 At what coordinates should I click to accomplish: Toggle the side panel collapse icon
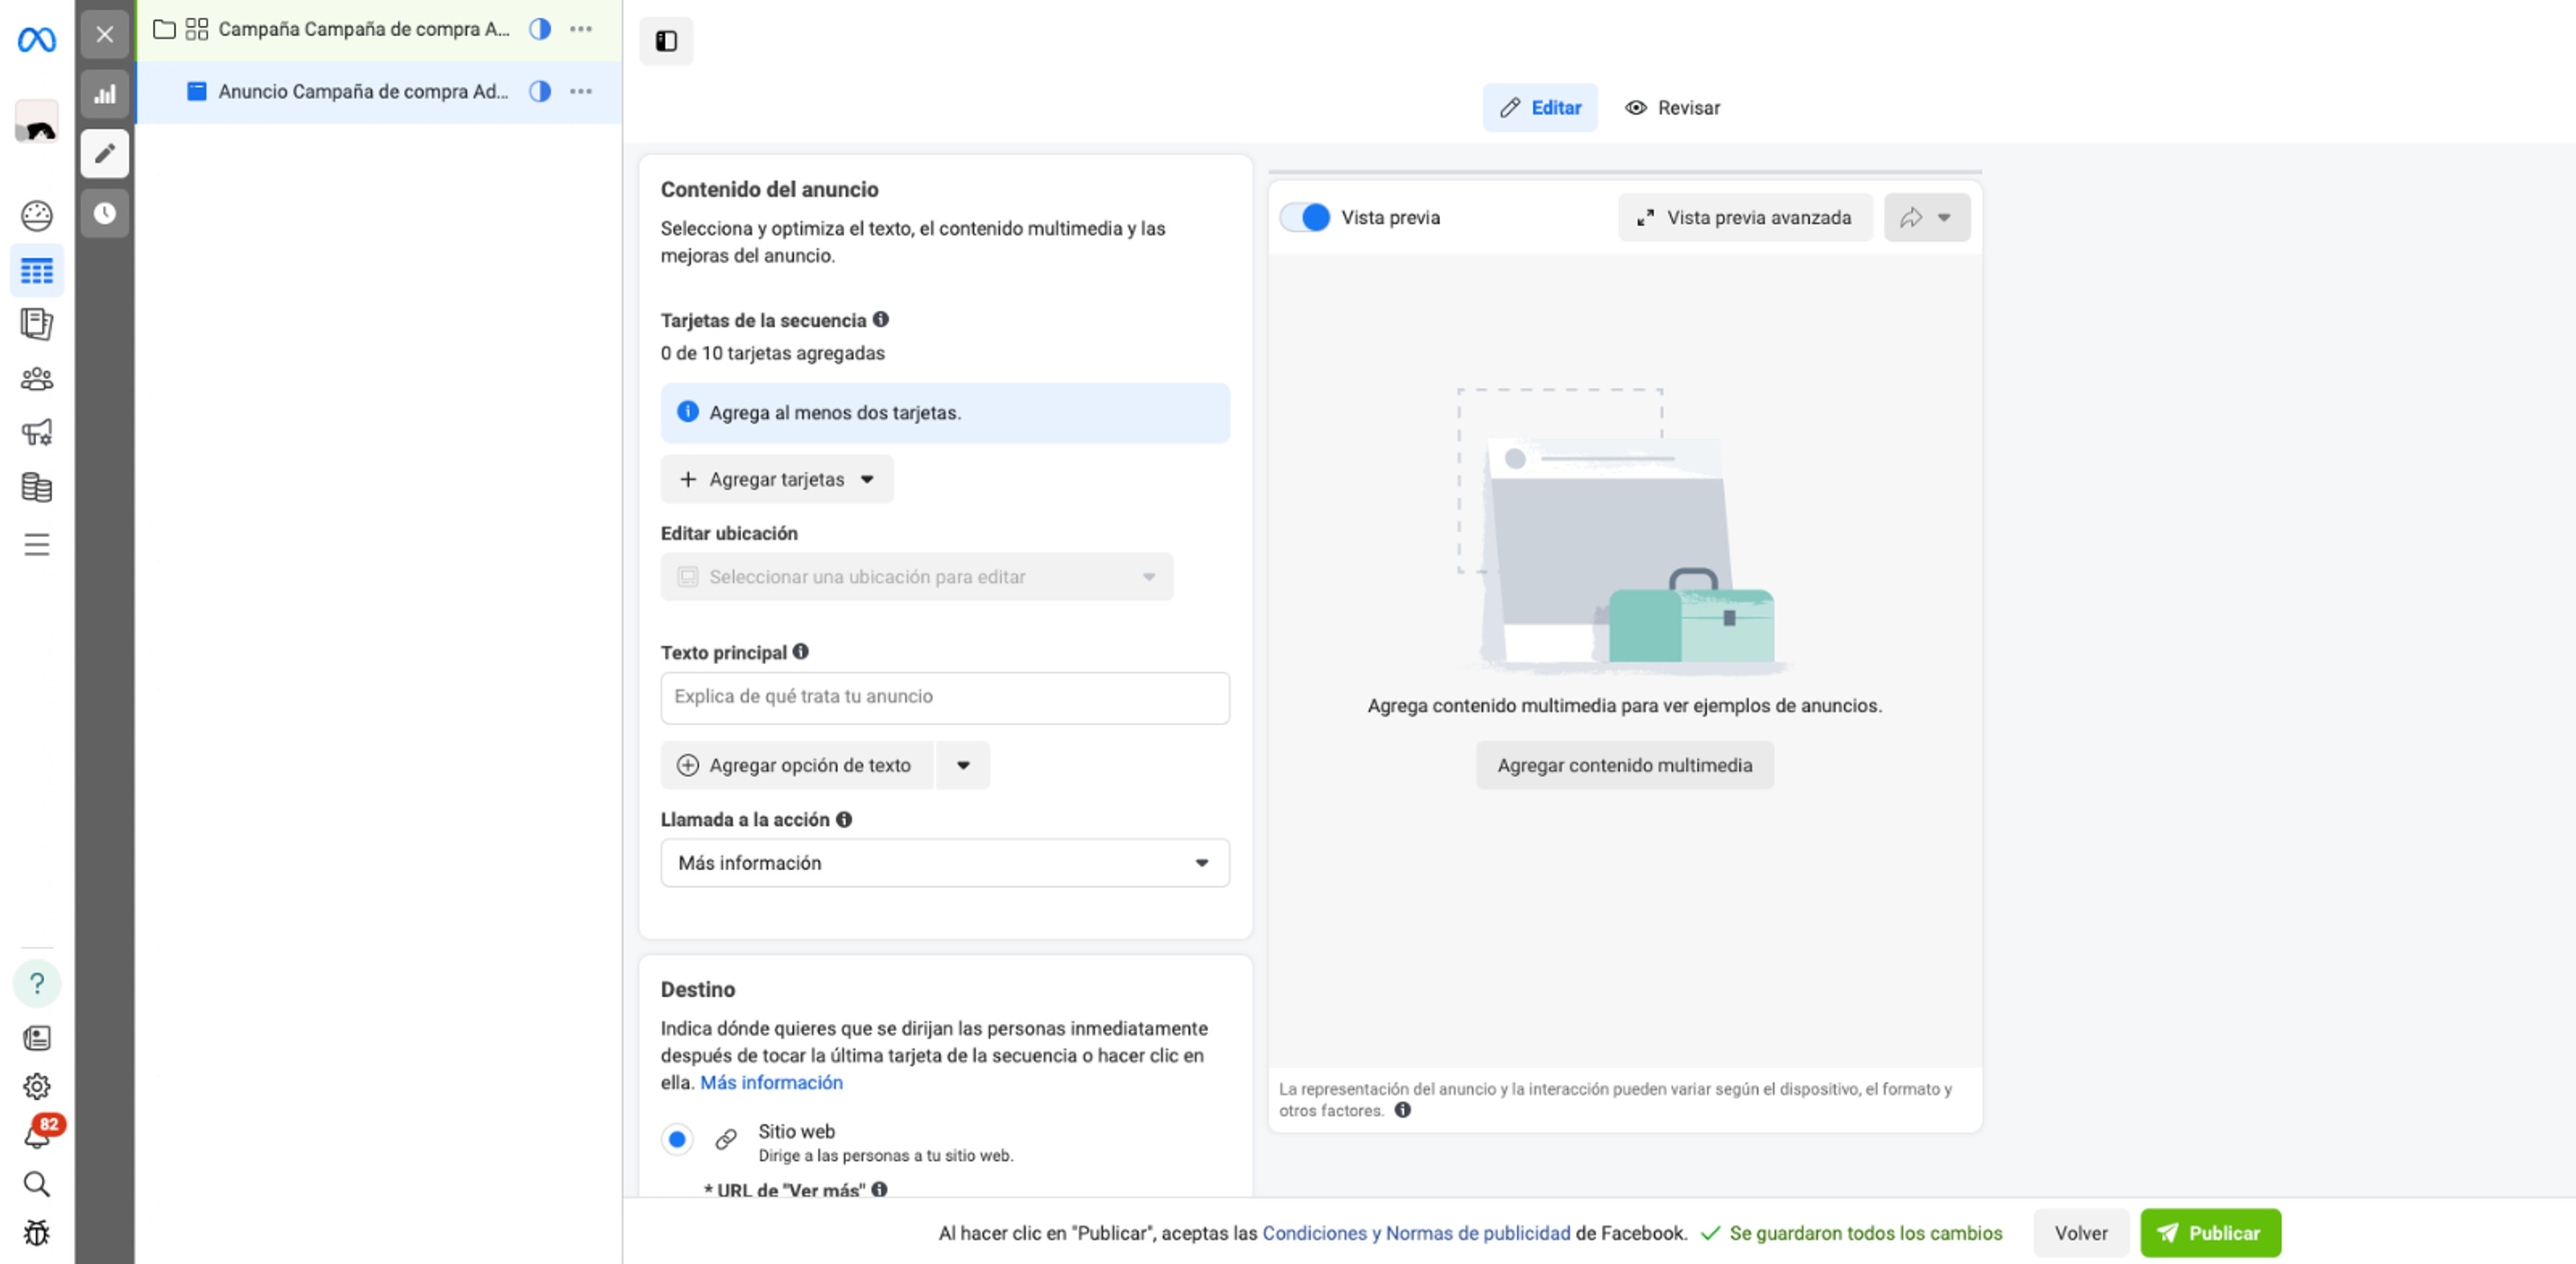[666, 41]
